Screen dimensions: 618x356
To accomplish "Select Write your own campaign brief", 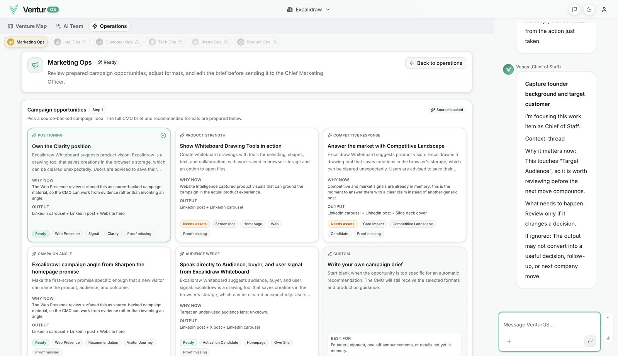I will [x=394, y=301].
